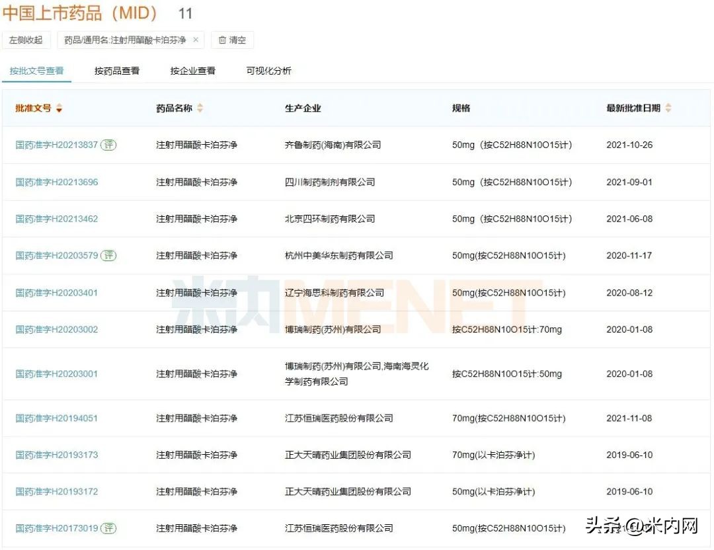Click the 评 icon beside 国药准字H20213837
Viewport: 714px width, 550px height.
click(108, 145)
